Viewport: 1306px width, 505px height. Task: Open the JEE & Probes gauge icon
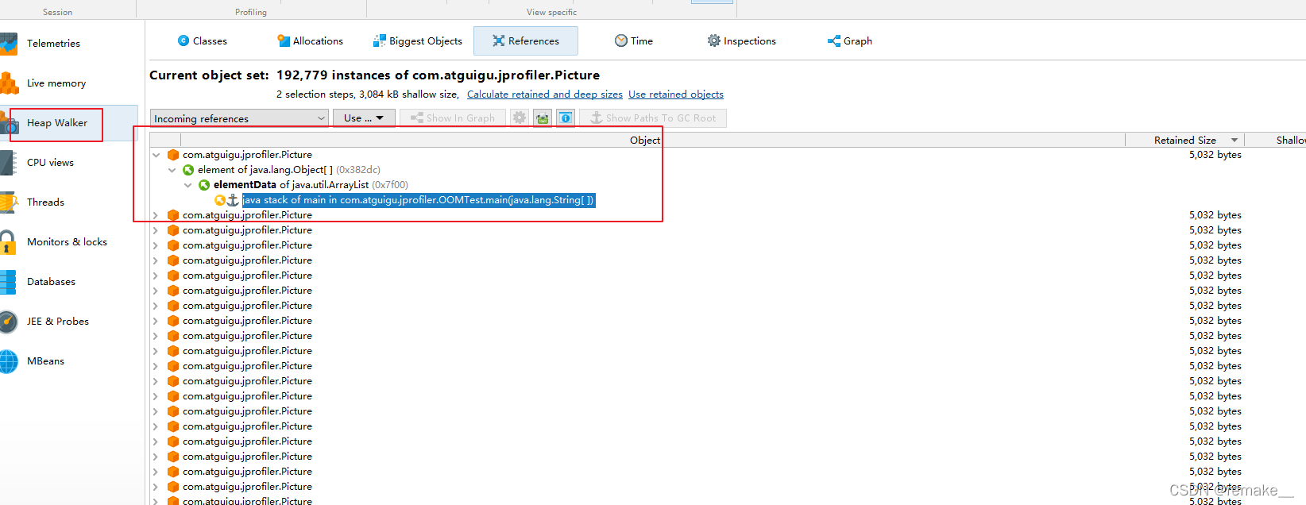click(x=8, y=322)
